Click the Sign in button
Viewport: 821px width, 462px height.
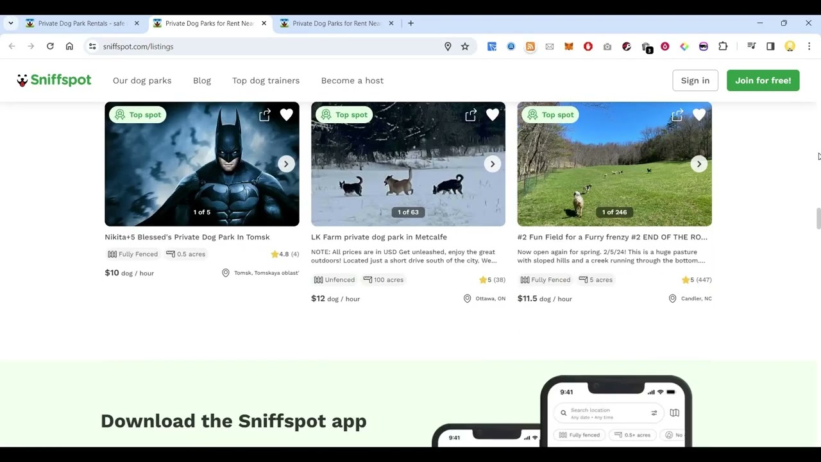coord(695,80)
